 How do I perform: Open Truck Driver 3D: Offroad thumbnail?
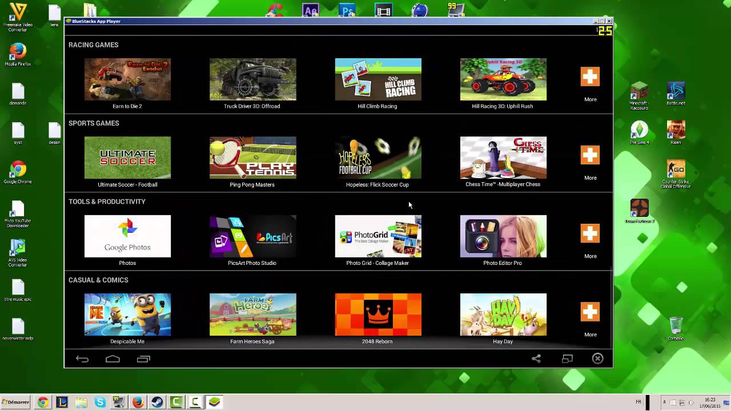click(252, 79)
